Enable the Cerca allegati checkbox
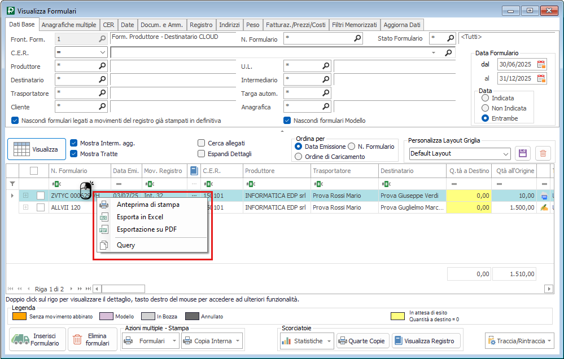Viewport: 564px width, 359px height. [x=202, y=143]
